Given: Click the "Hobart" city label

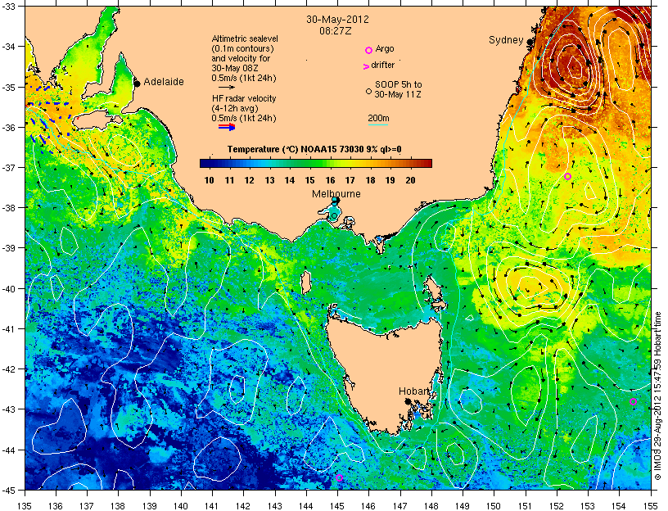Looking at the screenshot, I should [413, 391].
